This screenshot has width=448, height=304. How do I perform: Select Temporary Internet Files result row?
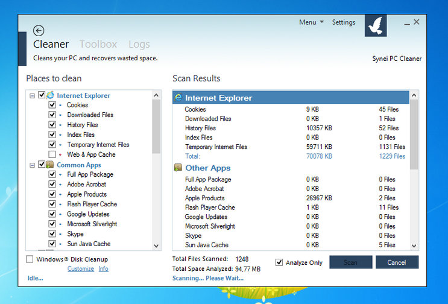point(291,147)
